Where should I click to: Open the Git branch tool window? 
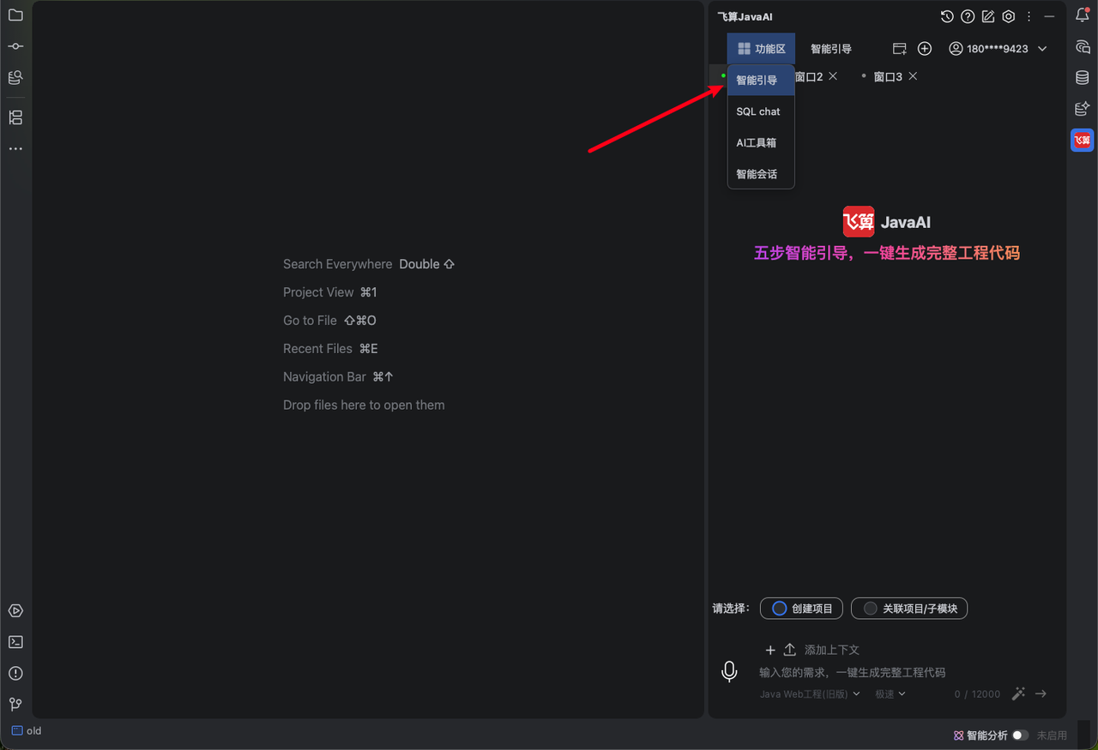(15, 704)
